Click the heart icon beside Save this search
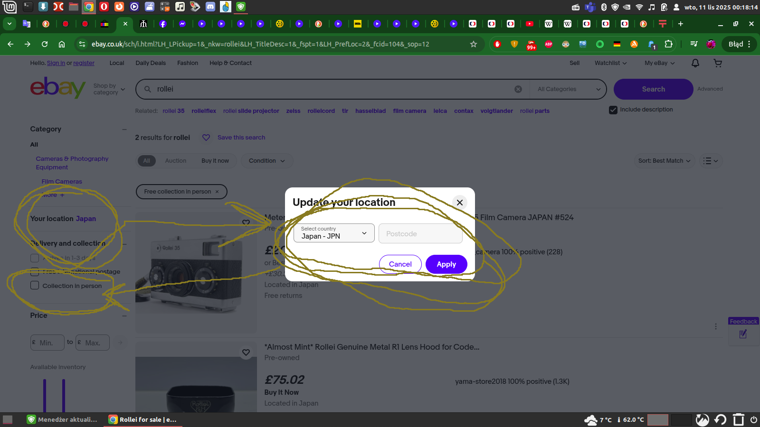This screenshot has width=760, height=427. coord(206,138)
